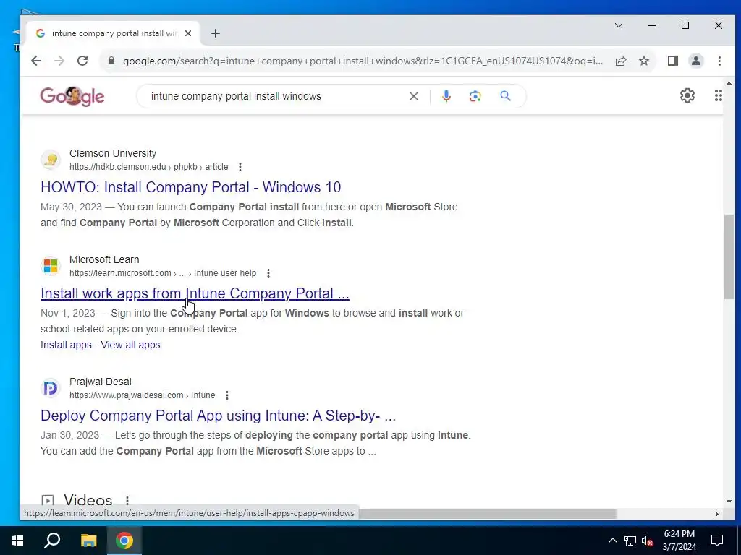Click the scroll down arrow of the page
Image resolution: width=741 pixels, height=555 pixels.
point(729,502)
